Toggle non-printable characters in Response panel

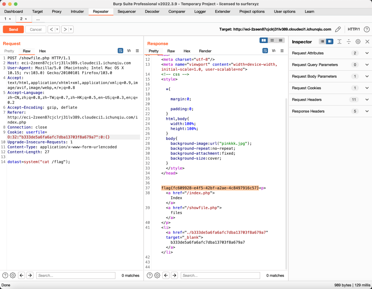pyautogui.click(x=273, y=51)
